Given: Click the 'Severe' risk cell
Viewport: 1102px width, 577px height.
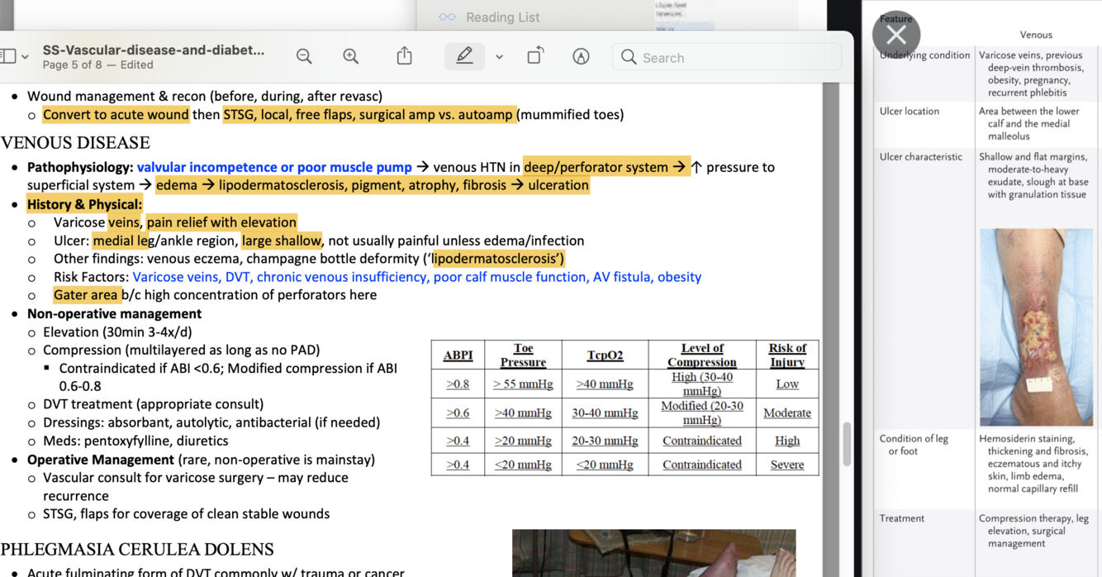Looking at the screenshot, I should point(787,465).
